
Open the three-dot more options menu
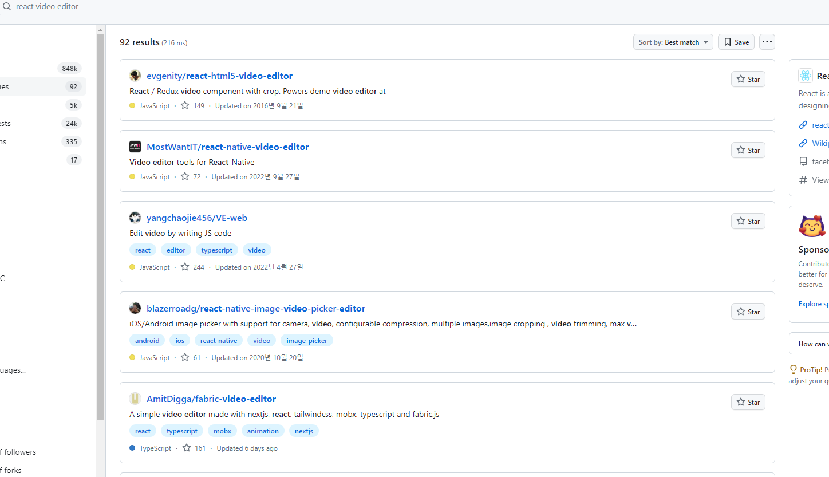(767, 42)
